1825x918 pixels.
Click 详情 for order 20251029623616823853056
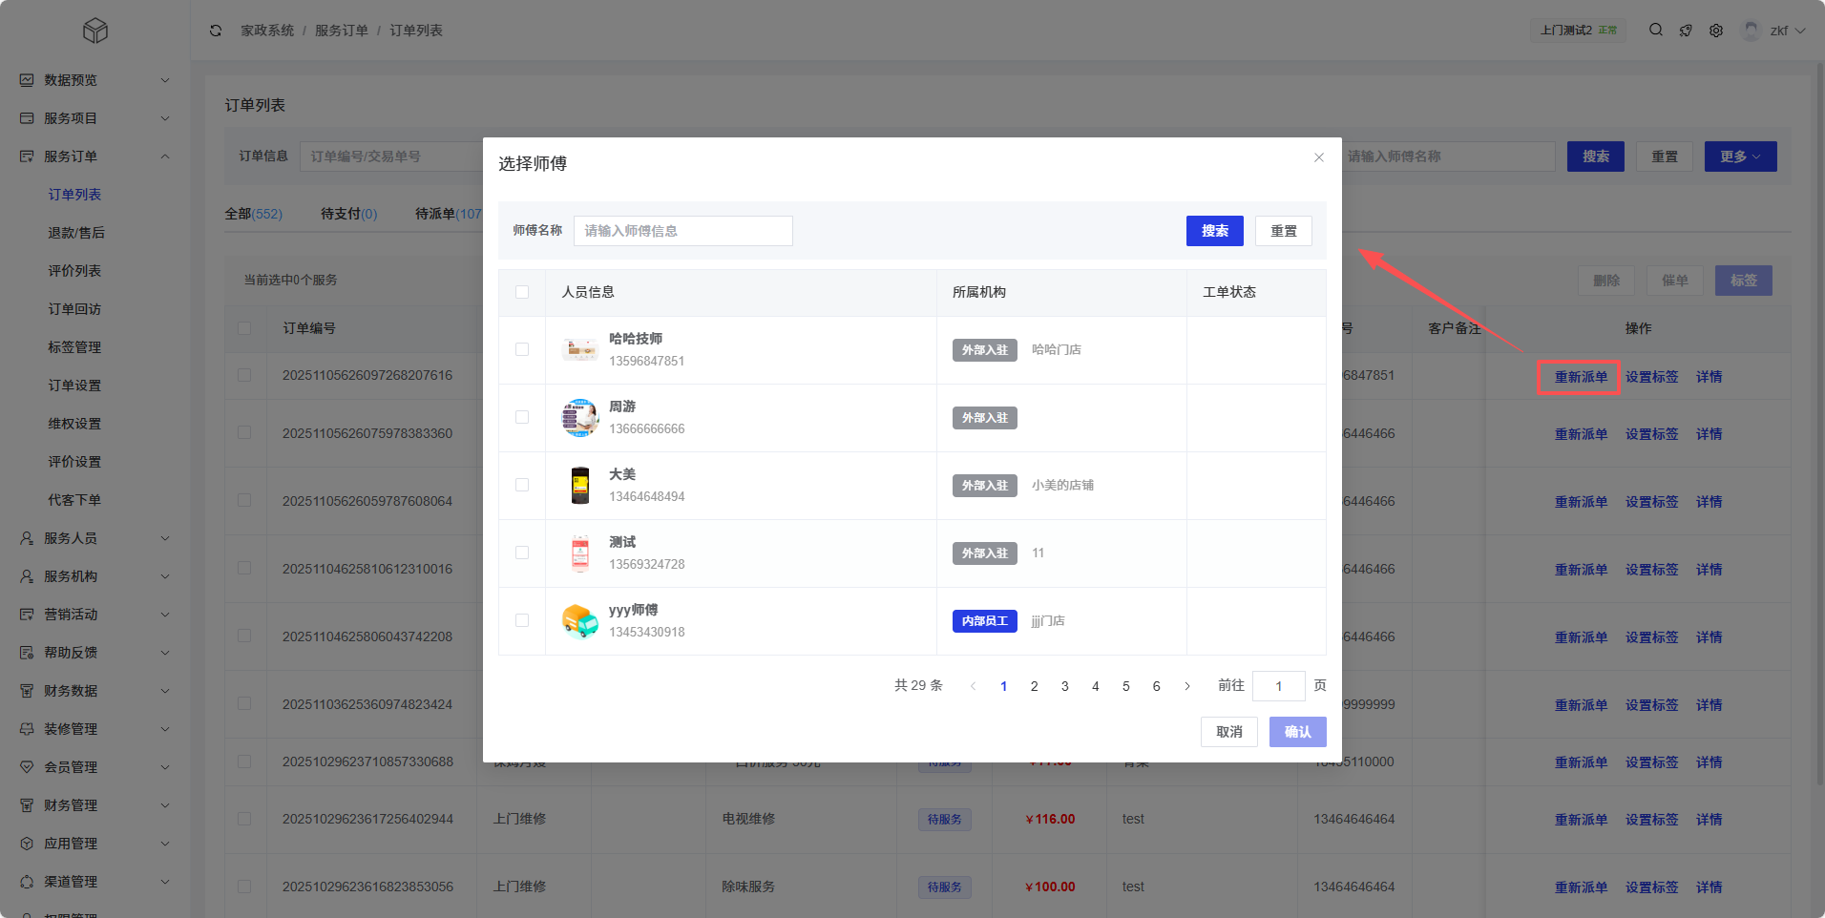(x=1710, y=887)
